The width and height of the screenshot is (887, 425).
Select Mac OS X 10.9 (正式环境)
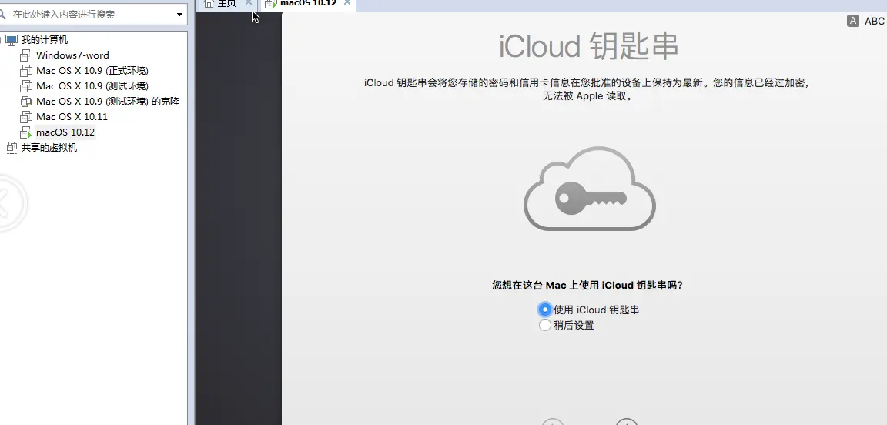click(92, 70)
